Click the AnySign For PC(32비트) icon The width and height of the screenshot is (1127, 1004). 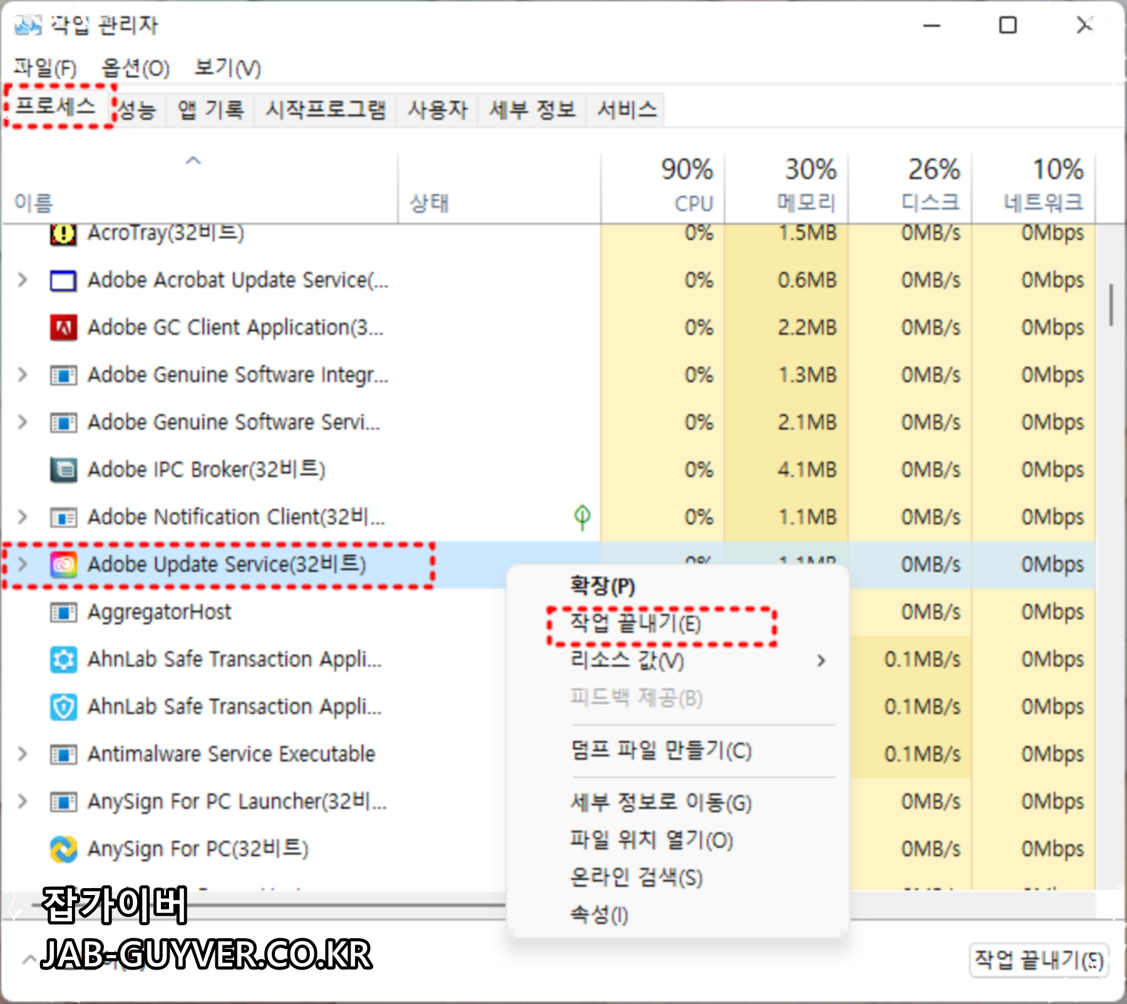pyautogui.click(x=63, y=849)
